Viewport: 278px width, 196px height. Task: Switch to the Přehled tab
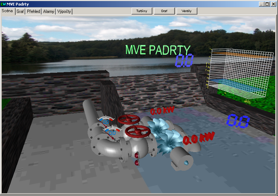34,11
